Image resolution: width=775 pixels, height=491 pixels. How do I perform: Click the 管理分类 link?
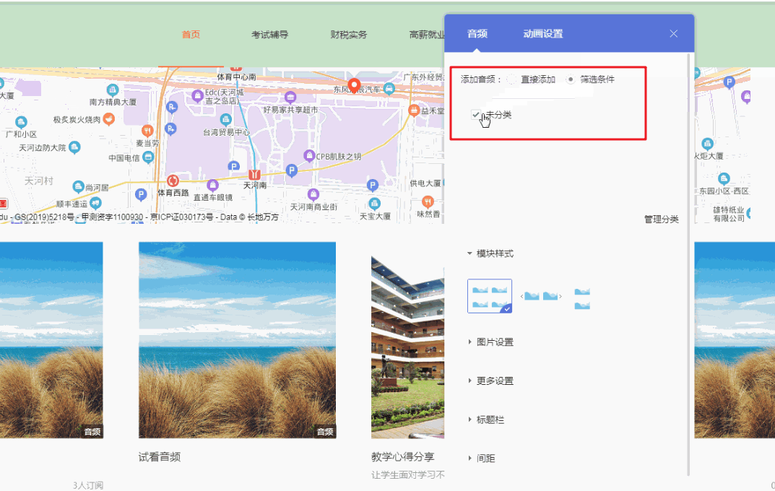662,219
